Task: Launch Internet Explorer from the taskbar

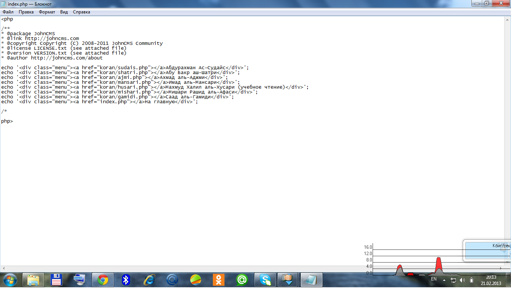Action: pos(149,279)
